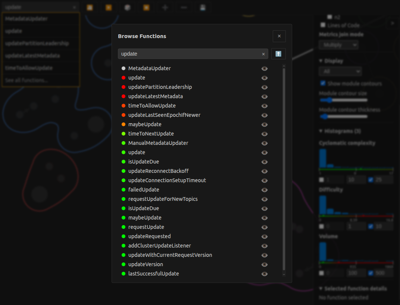Image resolution: width=400 pixels, height=305 pixels.
Task: Adjust the Module contour size slider
Action: [x=344, y=100]
